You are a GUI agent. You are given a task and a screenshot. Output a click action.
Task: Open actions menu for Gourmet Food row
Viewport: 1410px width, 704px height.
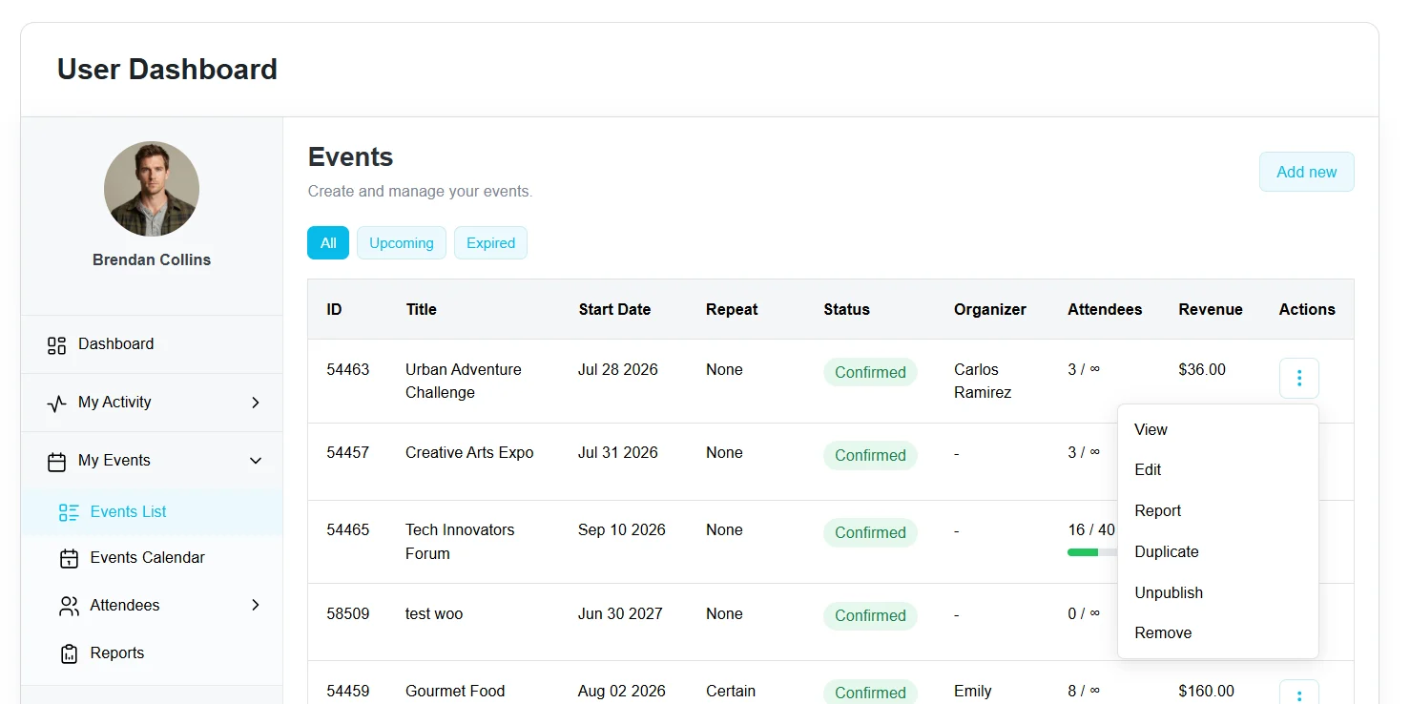click(x=1299, y=693)
